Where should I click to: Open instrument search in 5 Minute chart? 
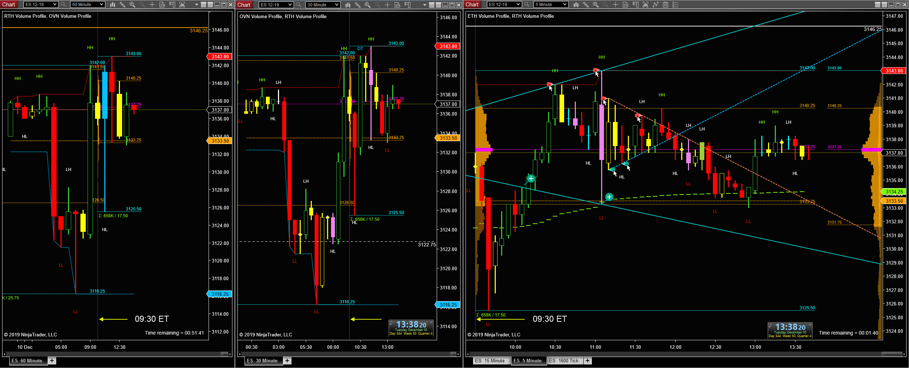coord(527,5)
